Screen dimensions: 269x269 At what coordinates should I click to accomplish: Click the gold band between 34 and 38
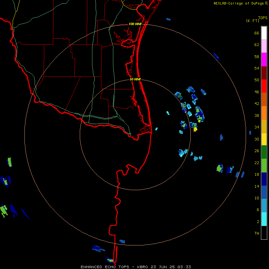pyautogui.click(x=264, y=126)
